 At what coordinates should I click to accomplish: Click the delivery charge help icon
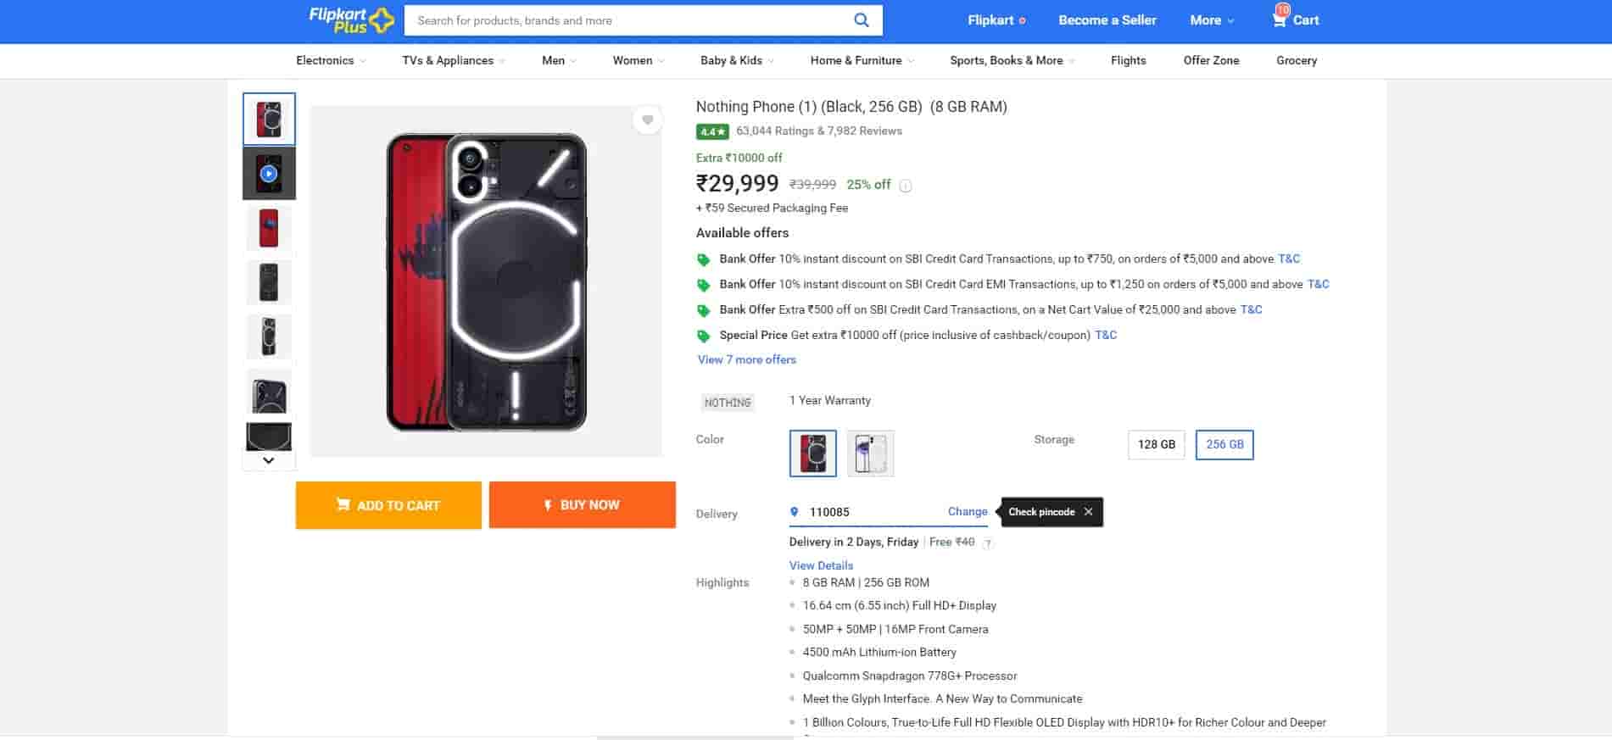[988, 543]
